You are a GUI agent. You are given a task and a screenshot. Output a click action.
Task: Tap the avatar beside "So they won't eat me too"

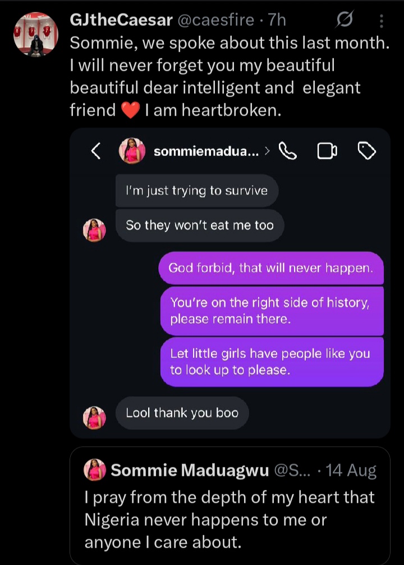(x=94, y=230)
